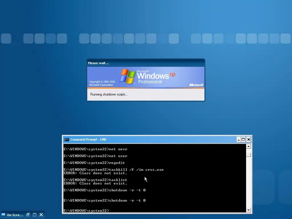Screen dimensions: 292x219
Task: Click the first "shutdown -r -t 0" line
Action: coord(104,190)
